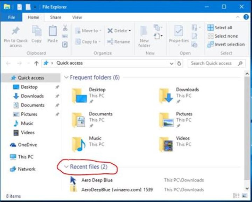Switch to the View tab
The image size is (252, 202).
[77, 17]
